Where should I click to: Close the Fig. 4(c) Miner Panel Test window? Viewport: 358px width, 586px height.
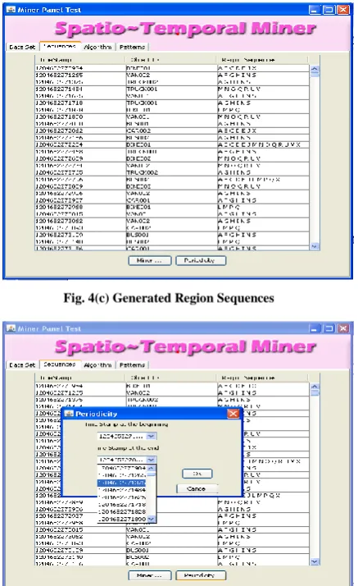tap(342, 10)
